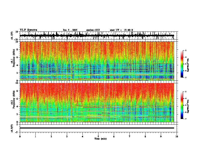Click the -7 value on ch.1 color scale
Viewport: 199px width, 153px height.
coord(185,77)
